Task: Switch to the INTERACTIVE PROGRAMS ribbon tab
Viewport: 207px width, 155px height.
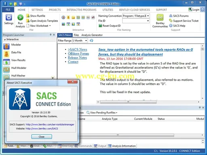Action: [x=81, y=10]
